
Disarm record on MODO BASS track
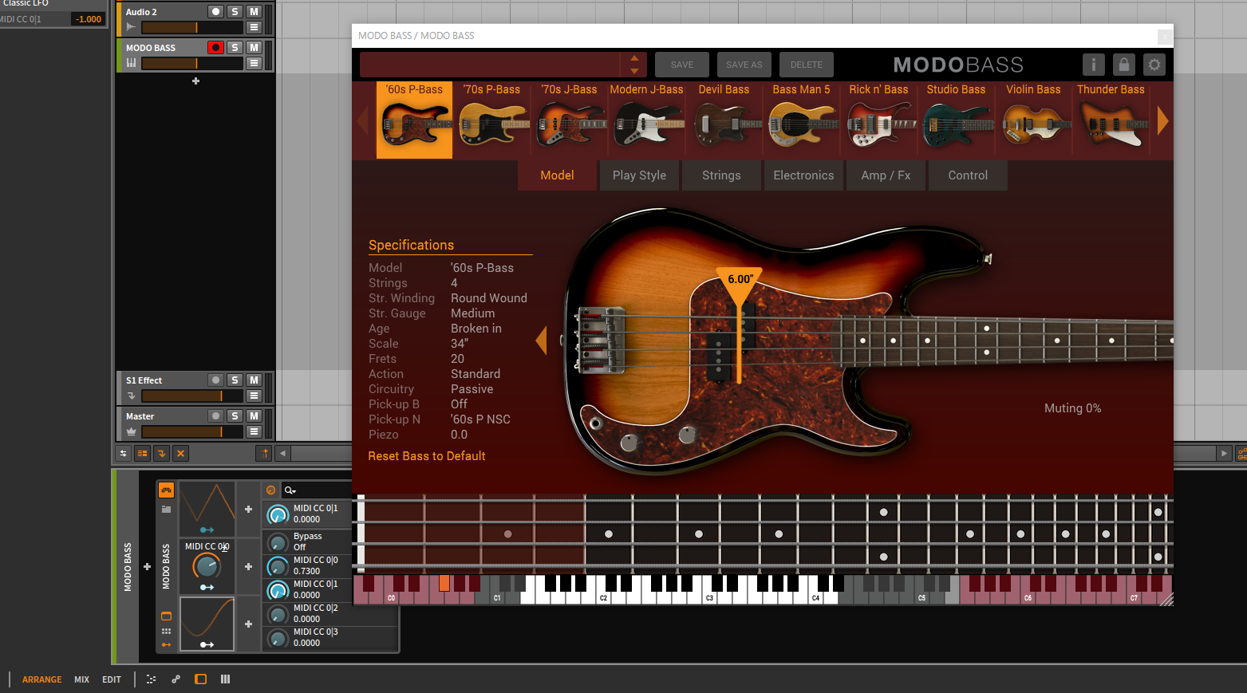(215, 48)
